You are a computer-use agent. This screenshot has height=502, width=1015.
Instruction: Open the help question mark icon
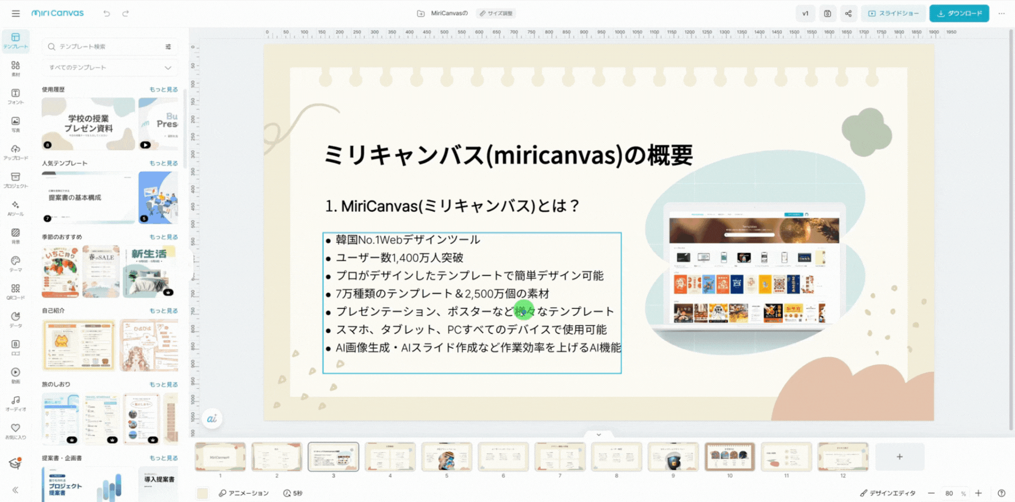[1001, 493]
